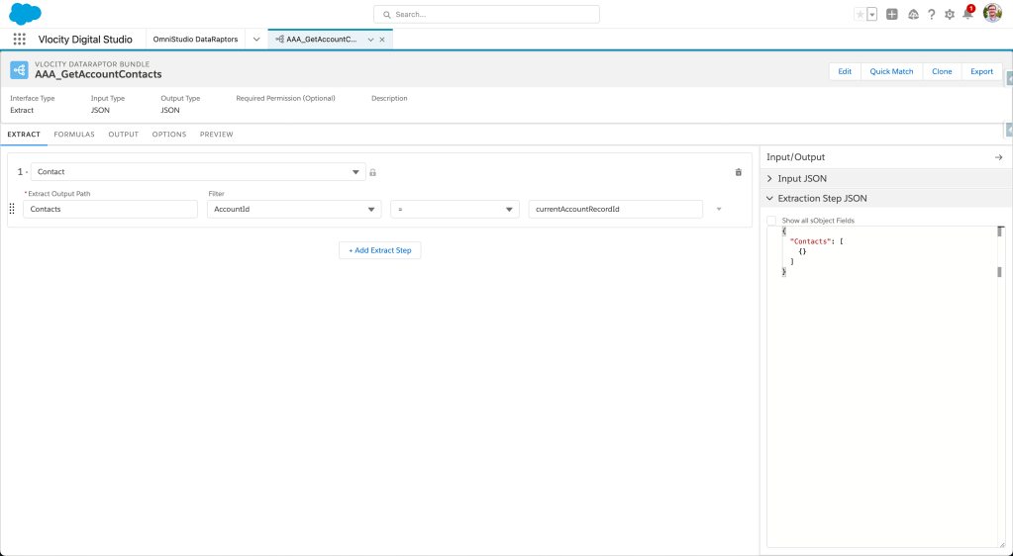The height and width of the screenshot is (556, 1013).
Task: Click the lock icon beside Contact object
Action: 373,172
